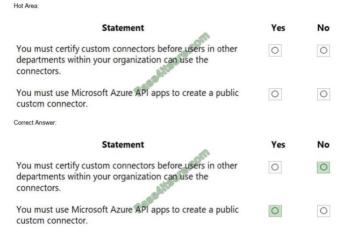Click the Statement header in Correct Answer table
The image size is (349, 234).
point(123,145)
